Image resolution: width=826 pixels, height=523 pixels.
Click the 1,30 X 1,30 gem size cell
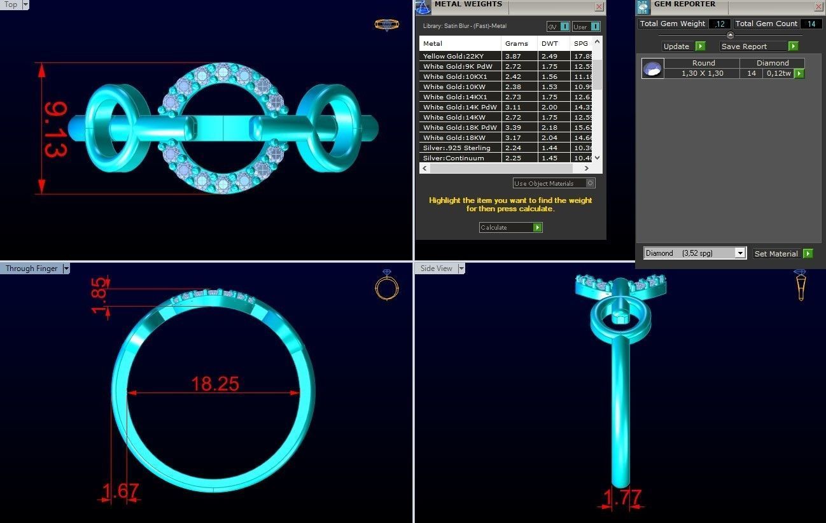coord(702,73)
